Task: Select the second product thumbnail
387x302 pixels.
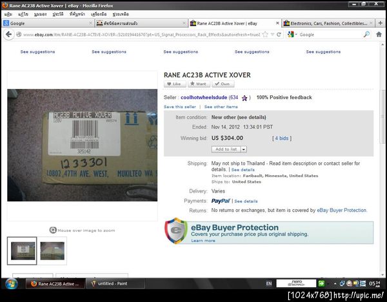Action: click(x=52, y=250)
